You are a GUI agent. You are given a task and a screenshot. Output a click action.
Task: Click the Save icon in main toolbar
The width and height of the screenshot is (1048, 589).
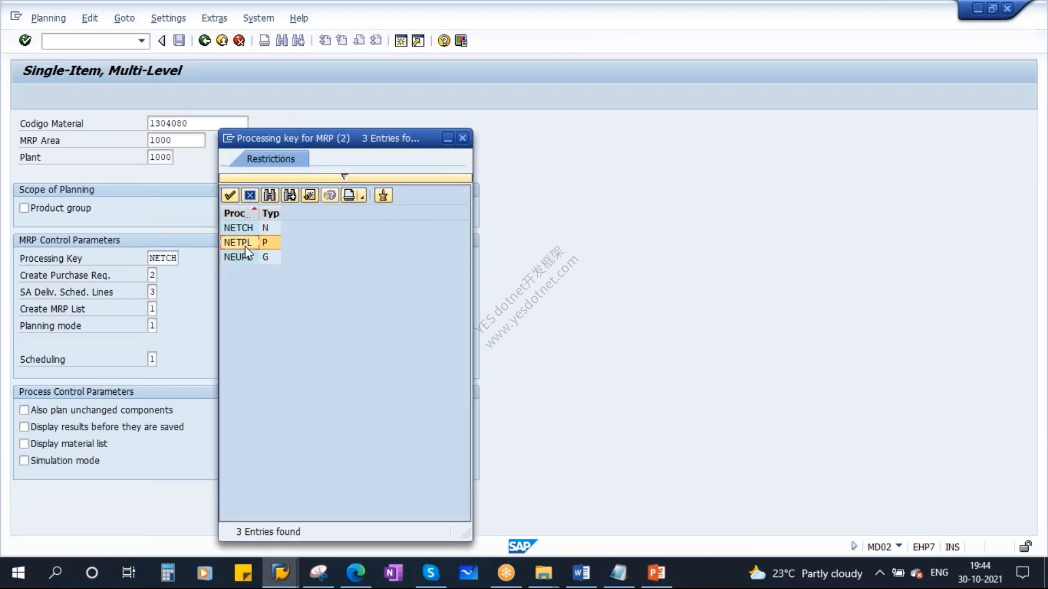179,40
